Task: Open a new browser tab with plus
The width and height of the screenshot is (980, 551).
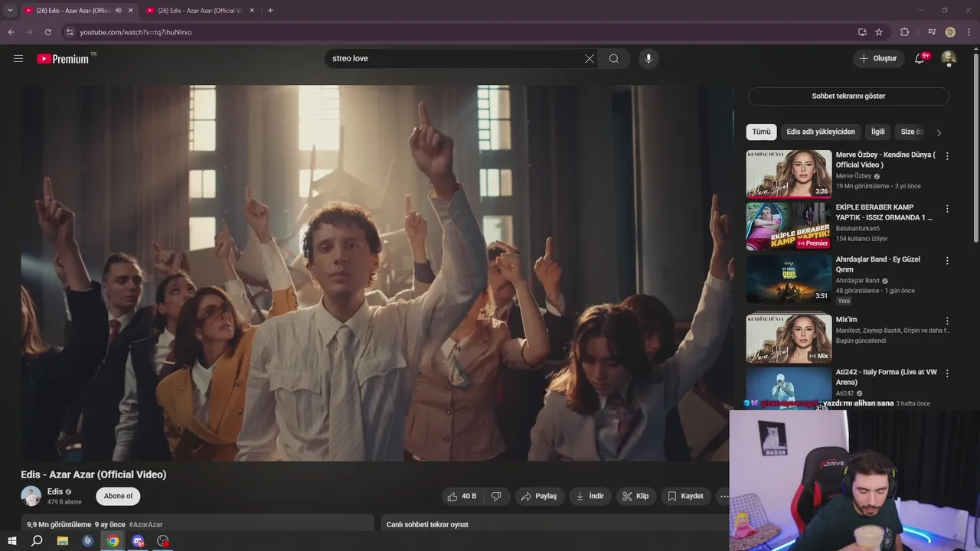Action: point(270,11)
